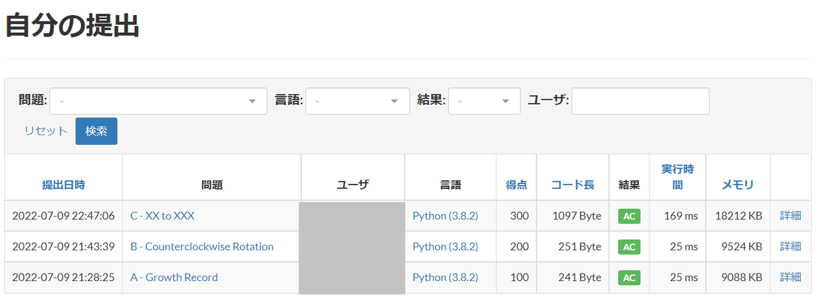The width and height of the screenshot is (825, 301).
Task: Open 詳細 for the C submission
Action: (791, 215)
